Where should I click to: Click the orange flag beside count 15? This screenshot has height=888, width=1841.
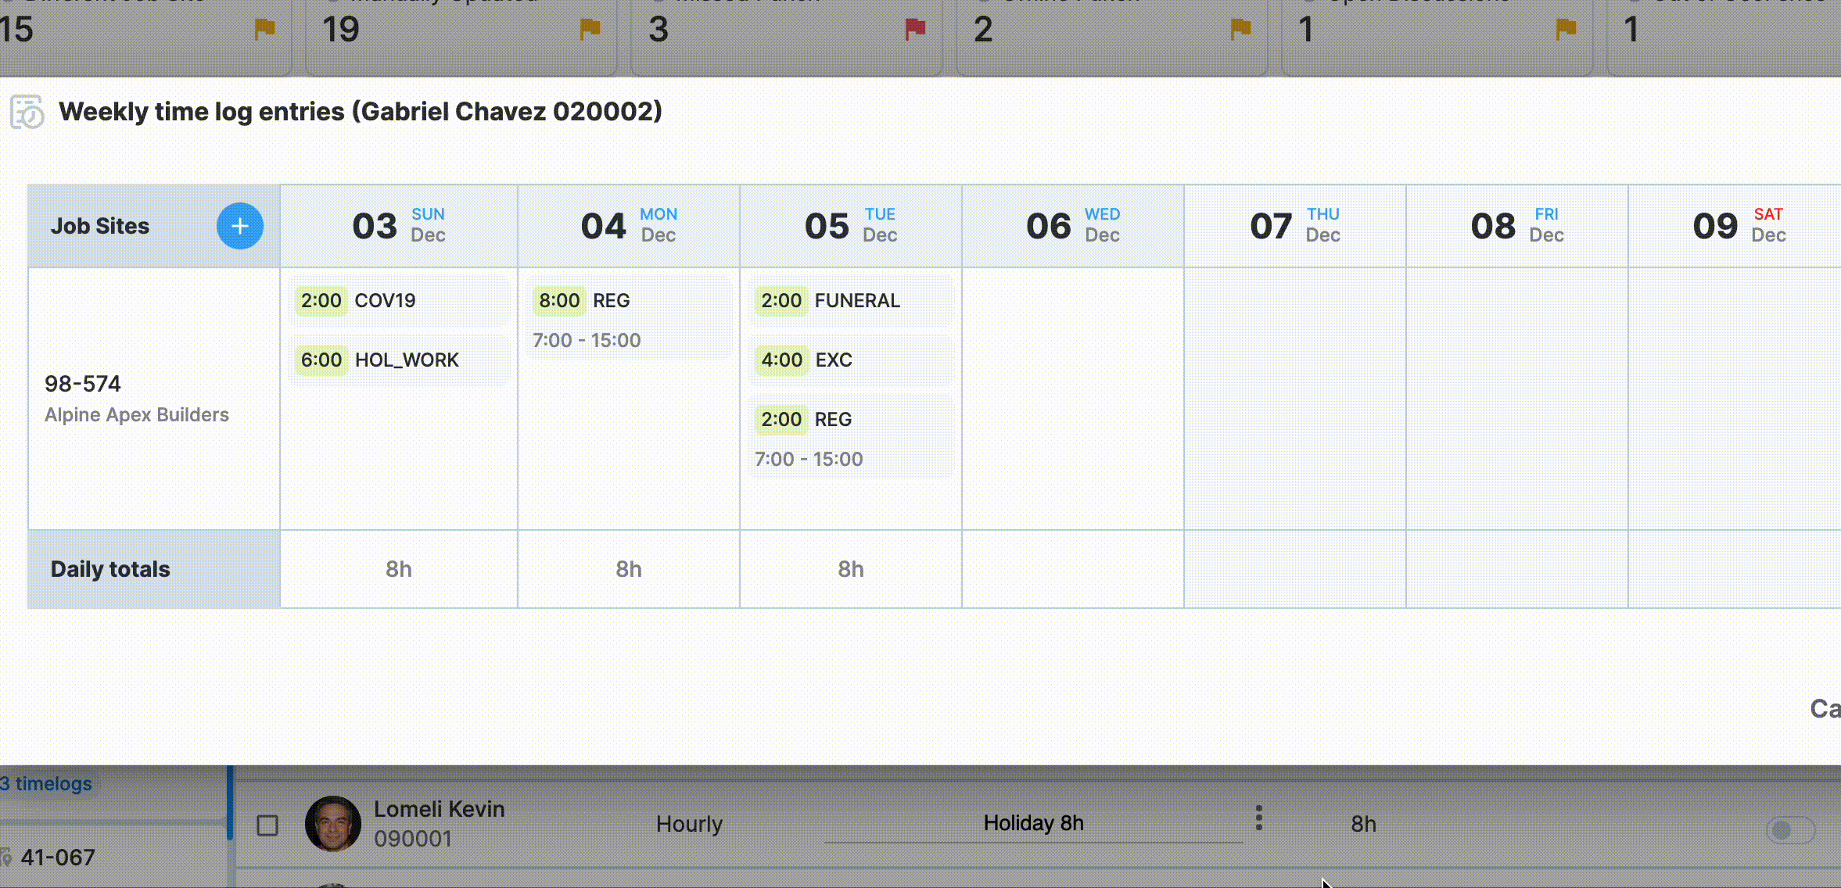click(264, 30)
